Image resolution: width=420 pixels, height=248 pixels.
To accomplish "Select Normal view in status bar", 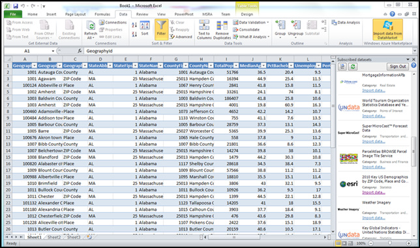I will [x=338, y=243].
